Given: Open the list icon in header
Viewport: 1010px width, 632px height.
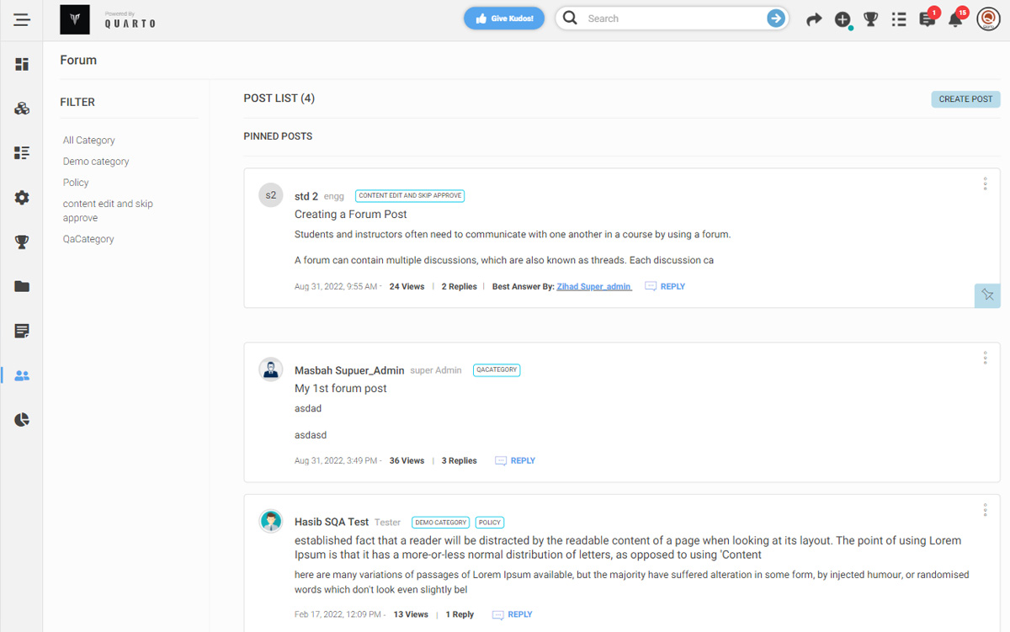Looking at the screenshot, I should 899,19.
